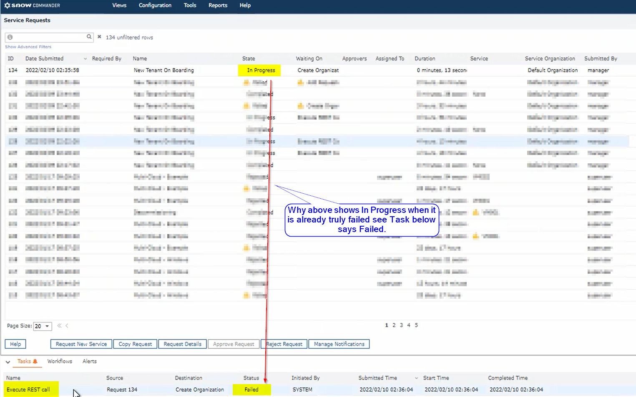Viewport: 636px width, 397px height.
Task: Click the Service Organization column header
Action: (x=550, y=59)
